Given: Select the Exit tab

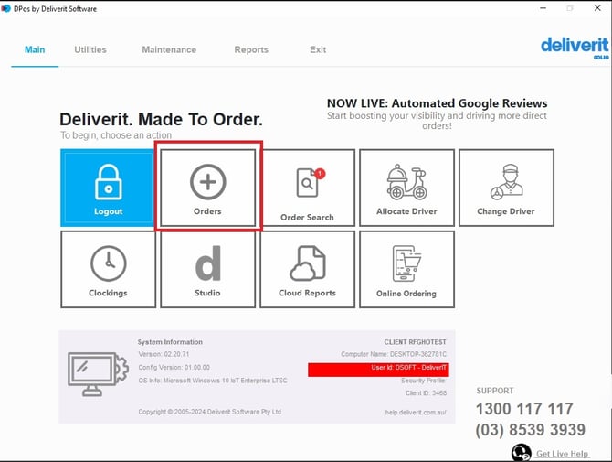Looking at the screenshot, I should [318, 49].
